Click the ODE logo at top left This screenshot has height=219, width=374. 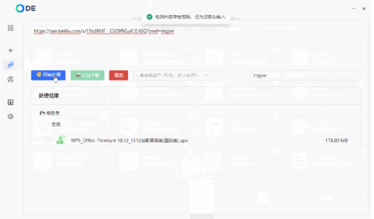coord(26,8)
